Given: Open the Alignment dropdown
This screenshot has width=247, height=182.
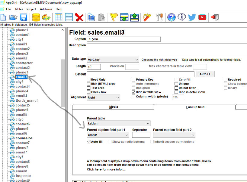Looking at the screenshot, I should pos(103,97).
